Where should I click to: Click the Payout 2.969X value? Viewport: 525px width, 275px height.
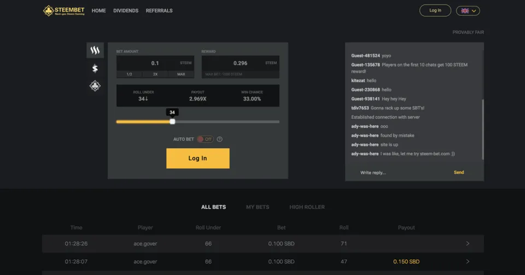[x=197, y=99]
